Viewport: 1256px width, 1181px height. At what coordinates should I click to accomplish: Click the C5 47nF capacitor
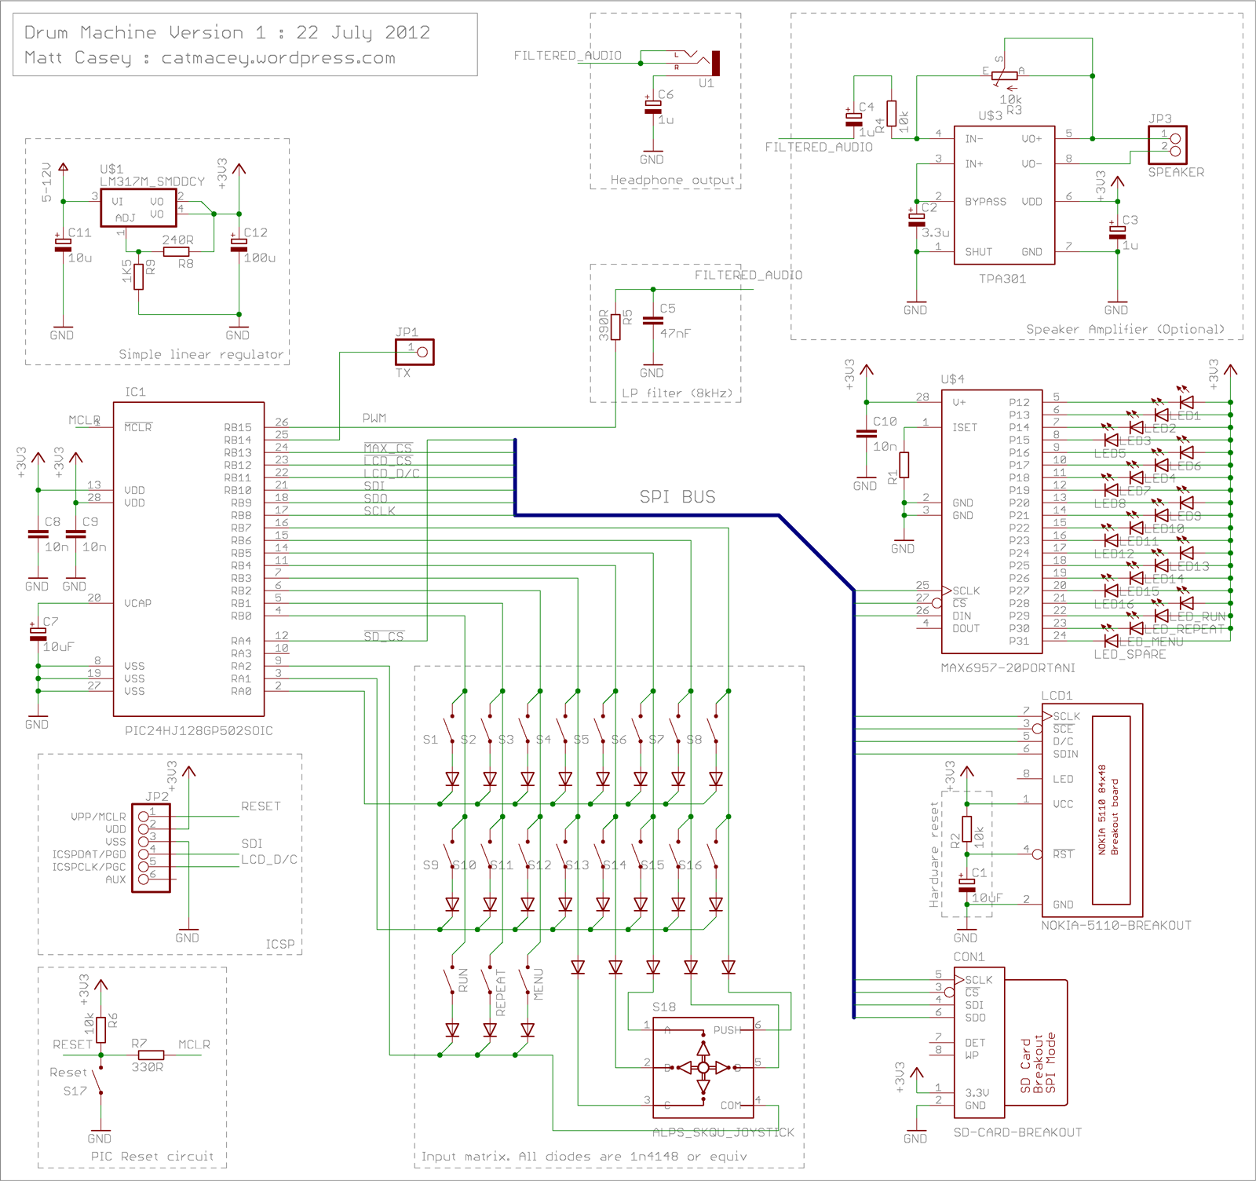(652, 320)
